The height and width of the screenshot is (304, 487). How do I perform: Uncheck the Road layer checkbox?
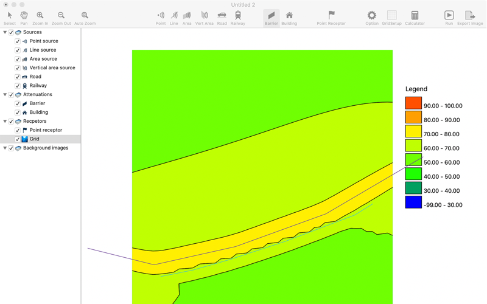point(18,77)
